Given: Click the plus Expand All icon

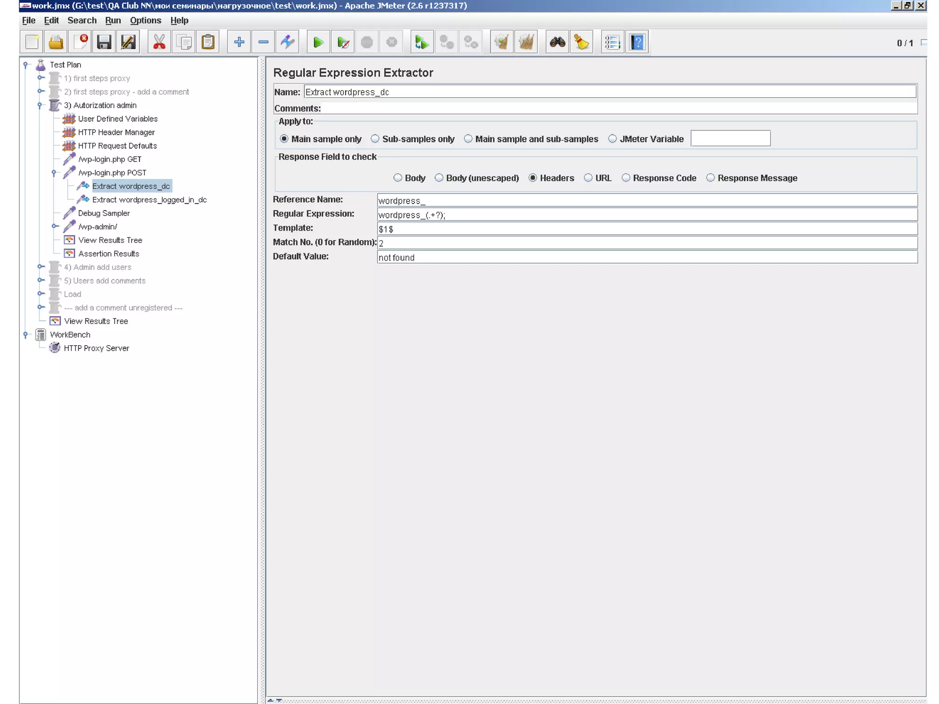Looking at the screenshot, I should click(x=239, y=43).
